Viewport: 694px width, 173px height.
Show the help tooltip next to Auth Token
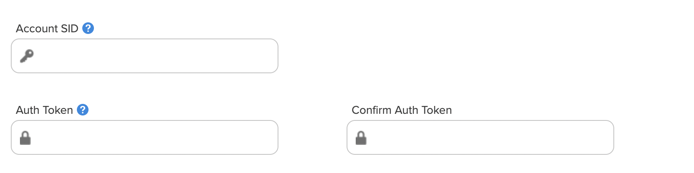(x=83, y=110)
